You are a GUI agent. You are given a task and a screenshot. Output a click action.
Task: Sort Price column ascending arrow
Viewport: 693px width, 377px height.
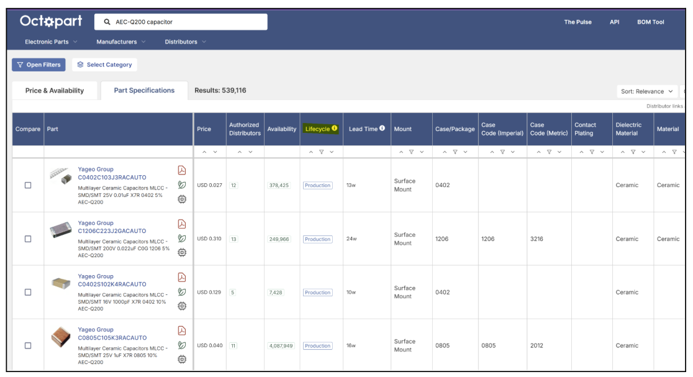tap(204, 152)
